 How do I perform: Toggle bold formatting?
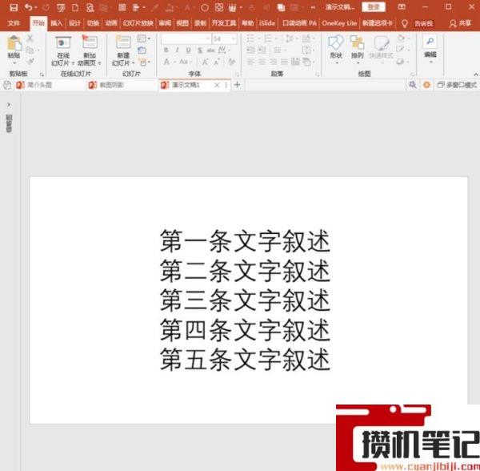[166, 50]
